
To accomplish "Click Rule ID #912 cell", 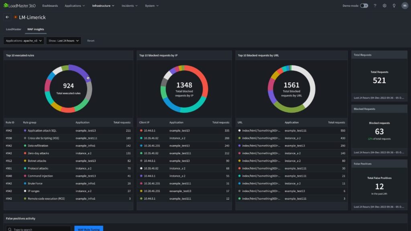I will point(9,161).
